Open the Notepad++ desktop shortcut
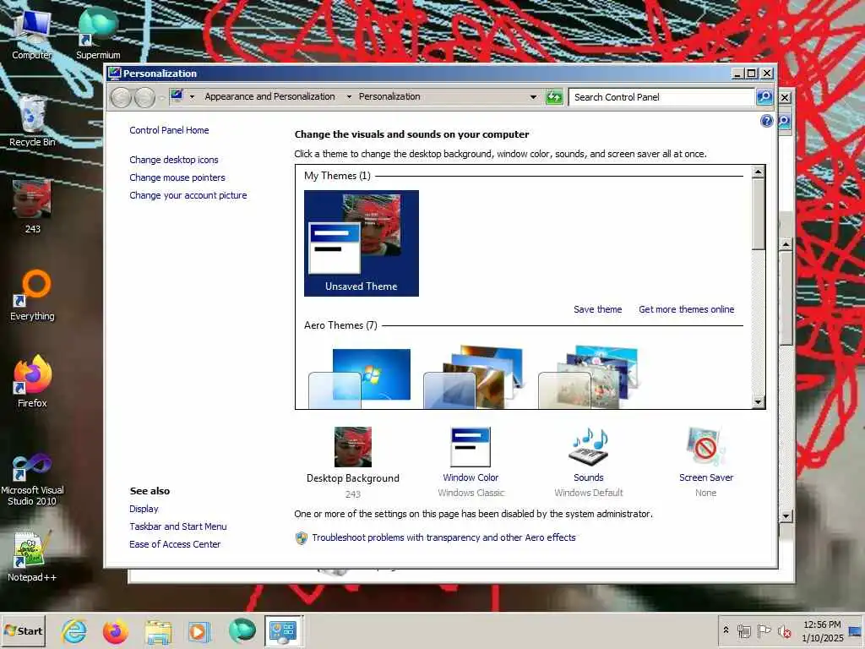Image resolution: width=865 pixels, height=649 pixels. click(x=32, y=556)
